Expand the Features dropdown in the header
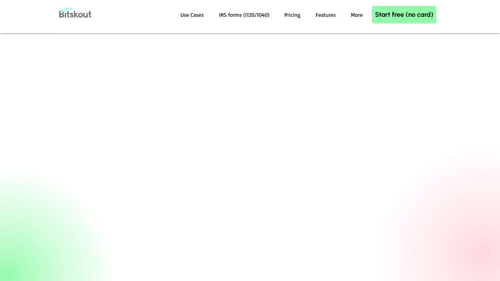The width and height of the screenshot is (500, 281). pyautogui.click(x=325, y=15)
